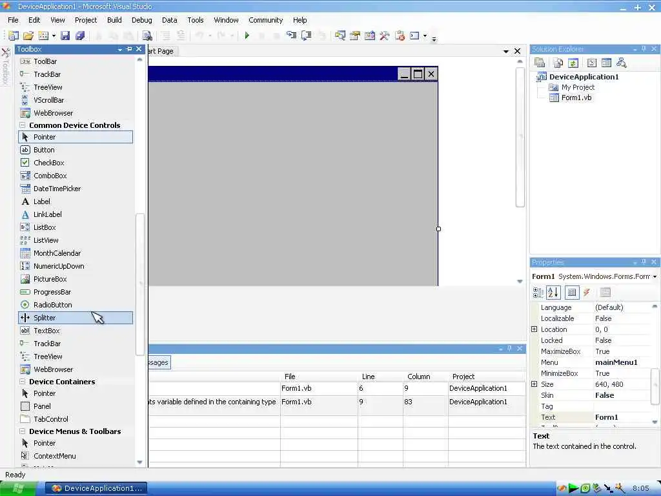This screenshot has height=496, width=661.
Task: Sort properties alphabetically with A-Z icon
Action: pyautogui.click(x=553, y=293)
